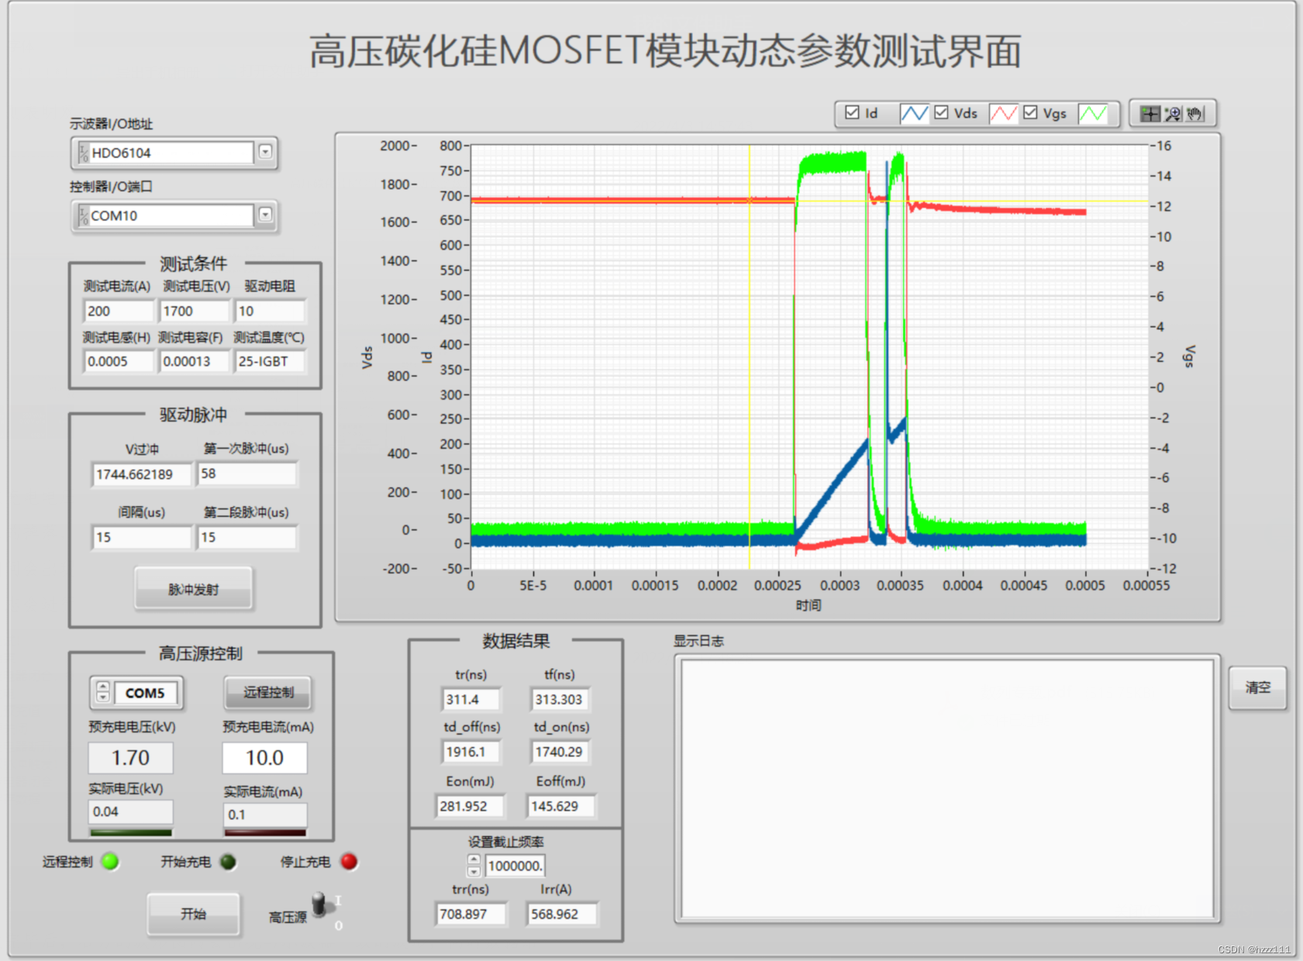This screenshot has width=1303, height=961.
Task: Click inside the 显示日志 log text area
Action: point(947,788)
